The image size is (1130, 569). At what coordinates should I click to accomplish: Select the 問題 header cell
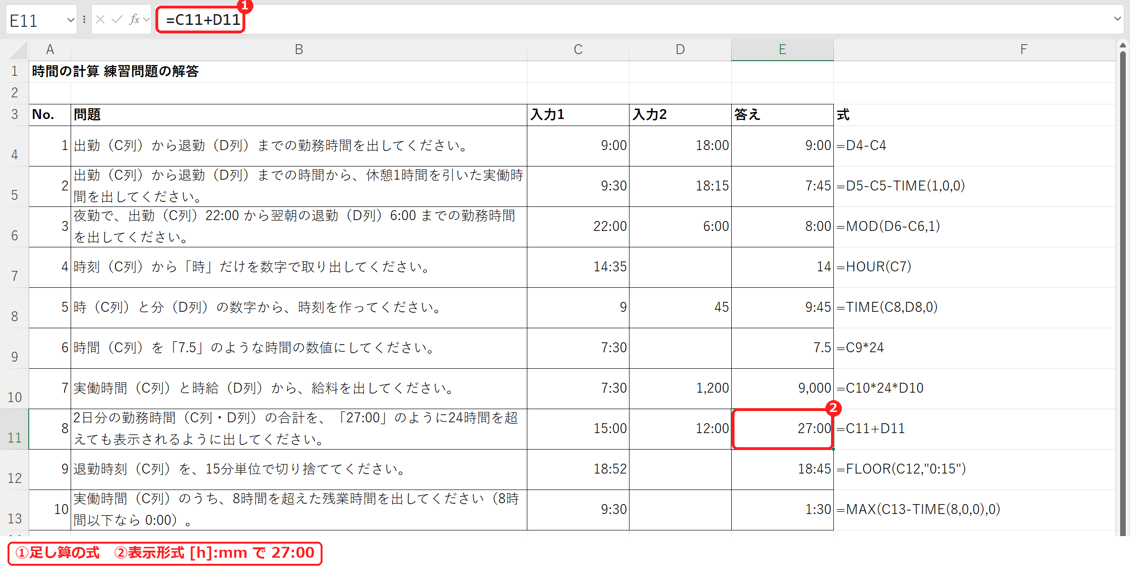pyautogui.click(x=299, y=115)
